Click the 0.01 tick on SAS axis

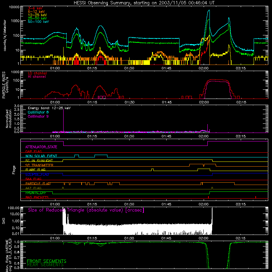(x=16, y=234)
